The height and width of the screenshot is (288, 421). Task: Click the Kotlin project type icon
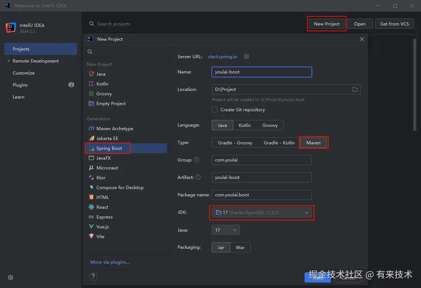coord(91,84)
